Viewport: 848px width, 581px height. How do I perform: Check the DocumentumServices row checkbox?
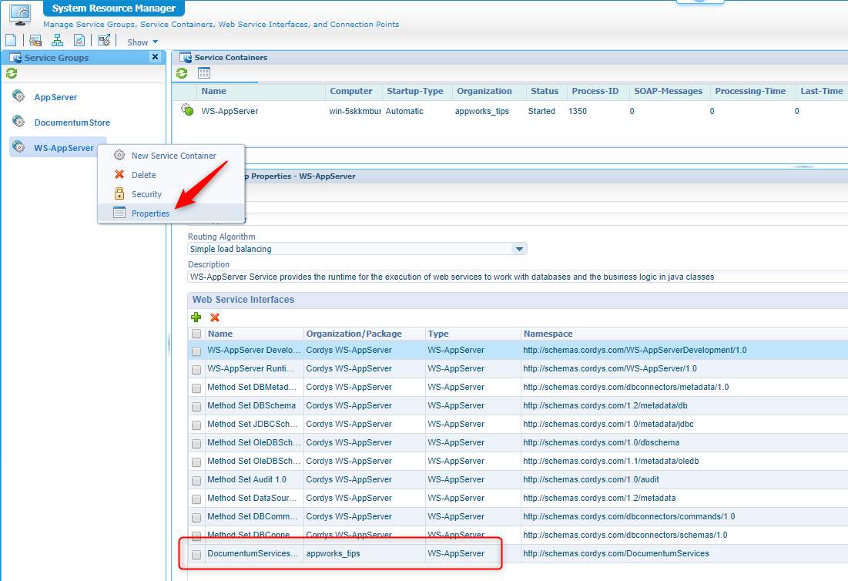tap(196, 555)
